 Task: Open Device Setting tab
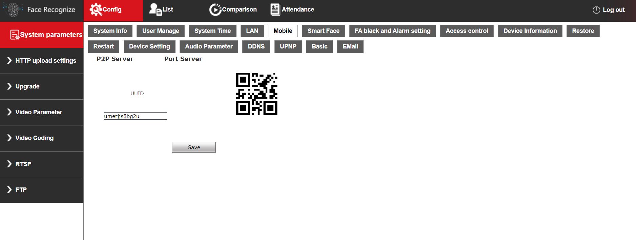149,46
